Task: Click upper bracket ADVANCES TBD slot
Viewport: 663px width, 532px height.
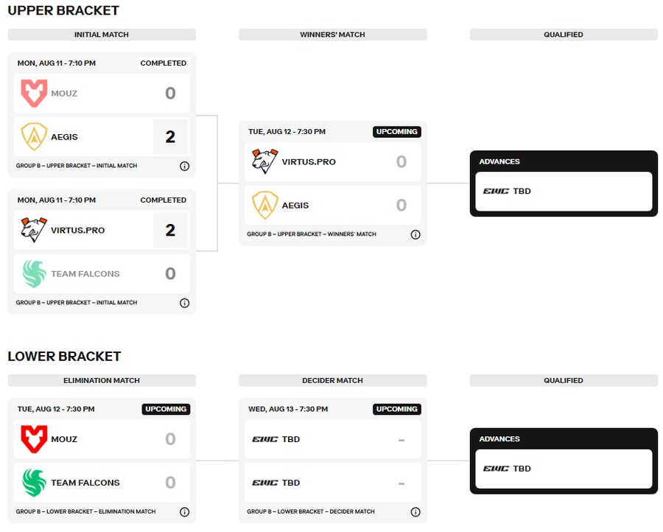Action: (x=564, y=191)
